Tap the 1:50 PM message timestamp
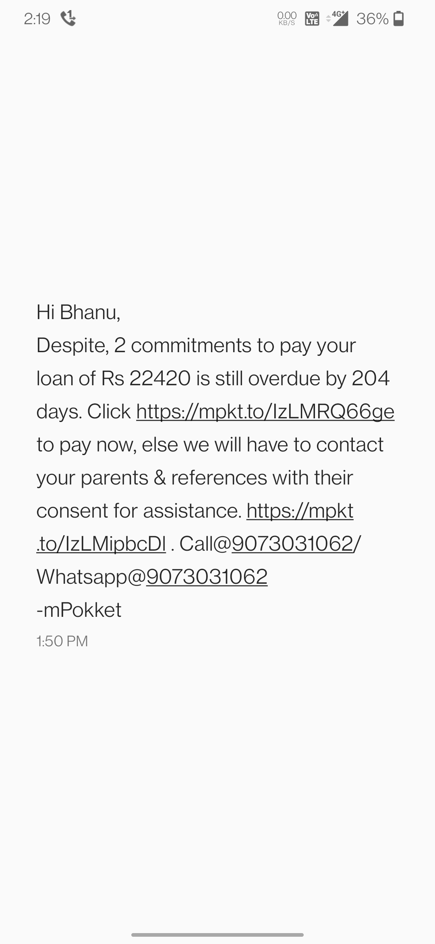 pyautogui.click(x=62, y=641)
